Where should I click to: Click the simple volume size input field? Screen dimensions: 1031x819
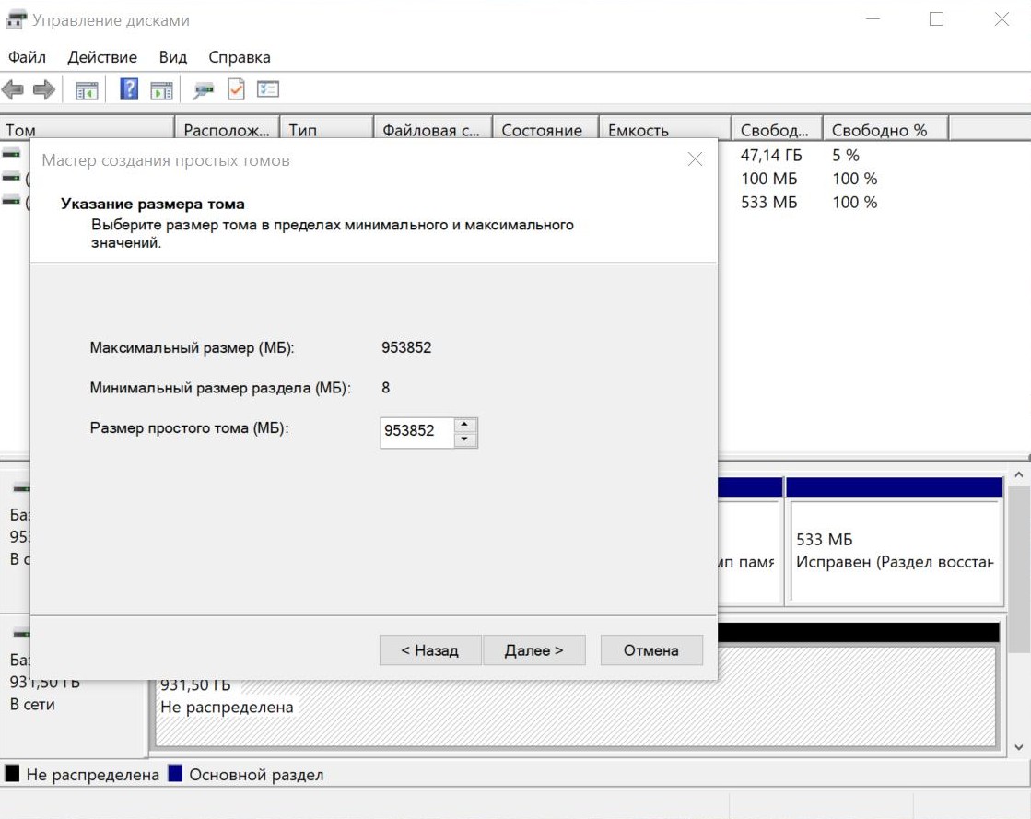(x=416, y=432)
